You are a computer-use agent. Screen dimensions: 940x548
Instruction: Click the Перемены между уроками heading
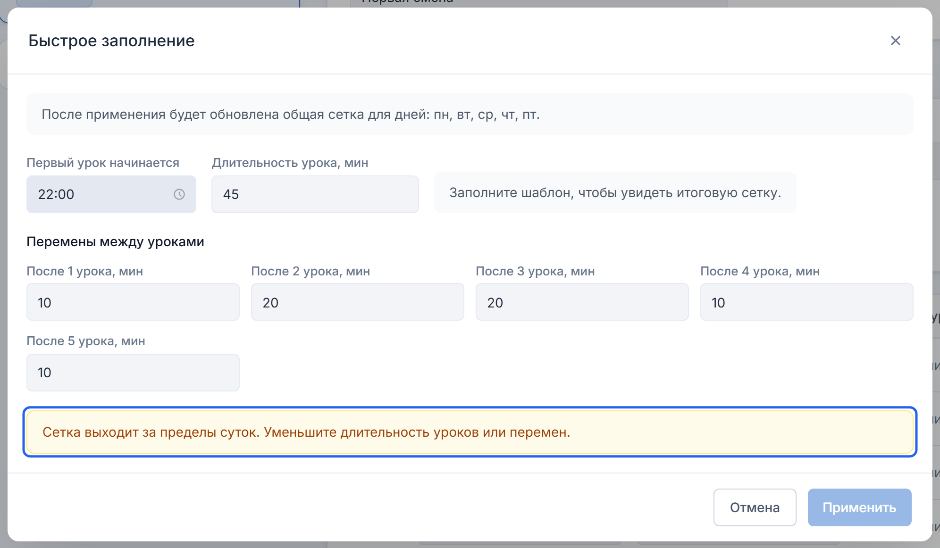pyautogui.click(x=115, y=241)
